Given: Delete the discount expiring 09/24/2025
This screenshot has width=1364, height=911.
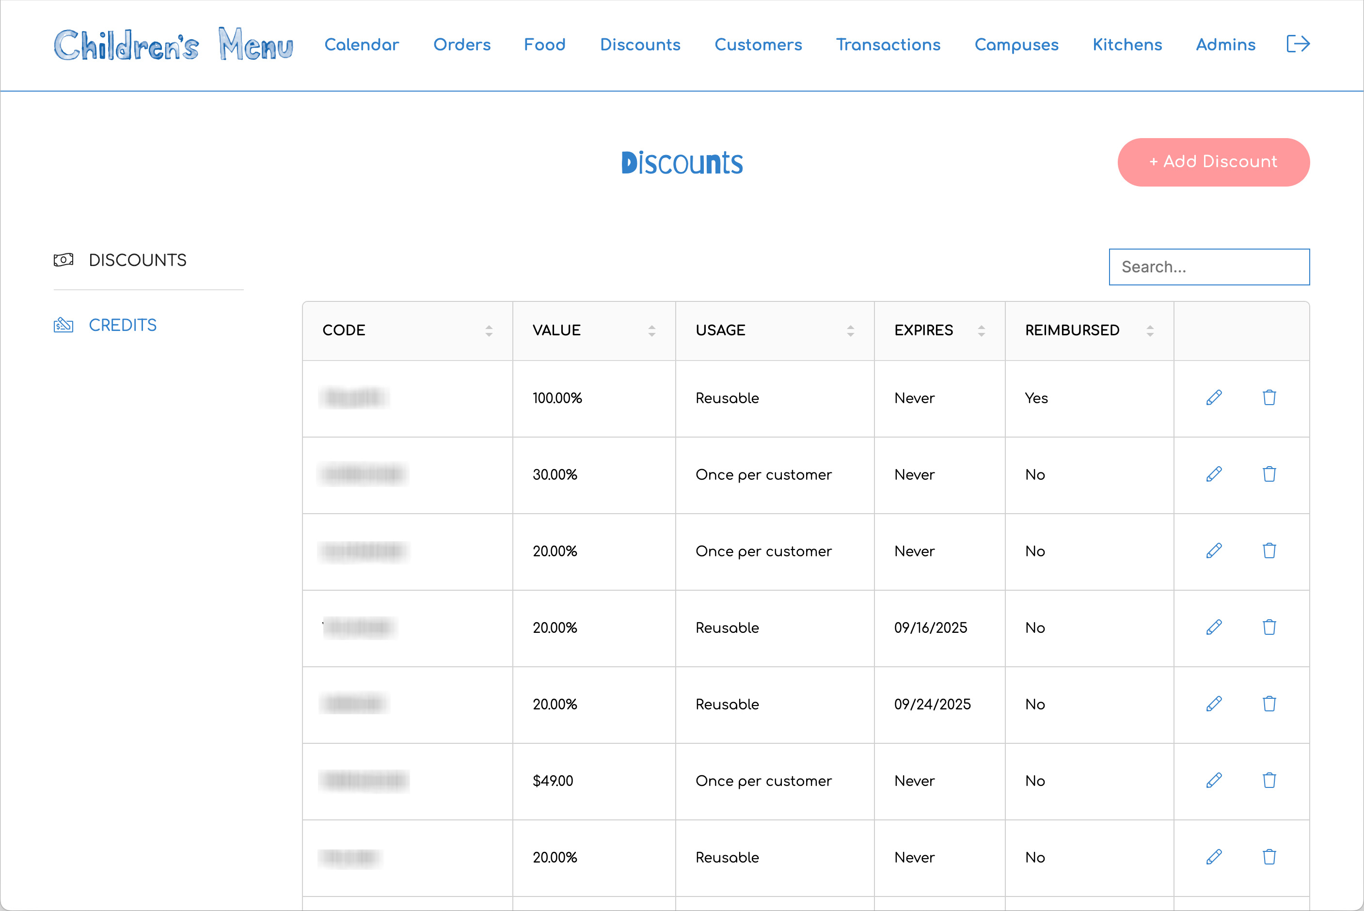Looking at the screenshot, I should click(1269, 704).
